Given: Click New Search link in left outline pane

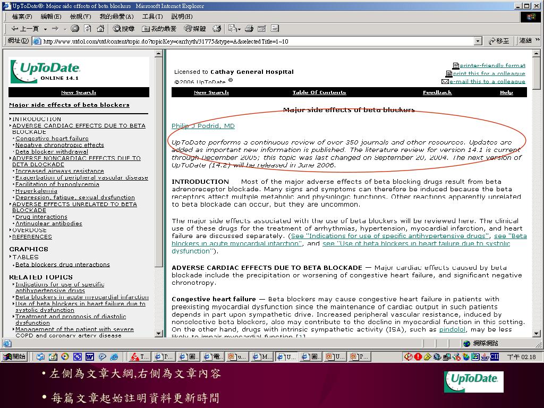Looking at the screenshot, I should [x=79, y=92].
